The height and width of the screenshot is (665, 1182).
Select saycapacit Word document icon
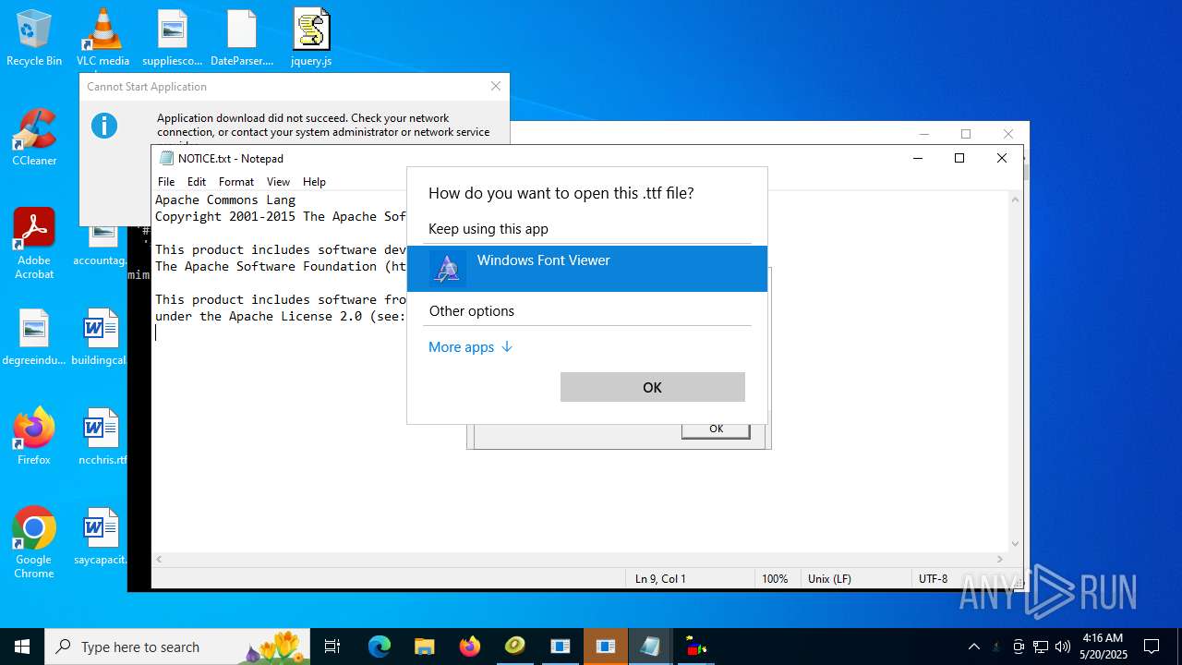[101, 537]
